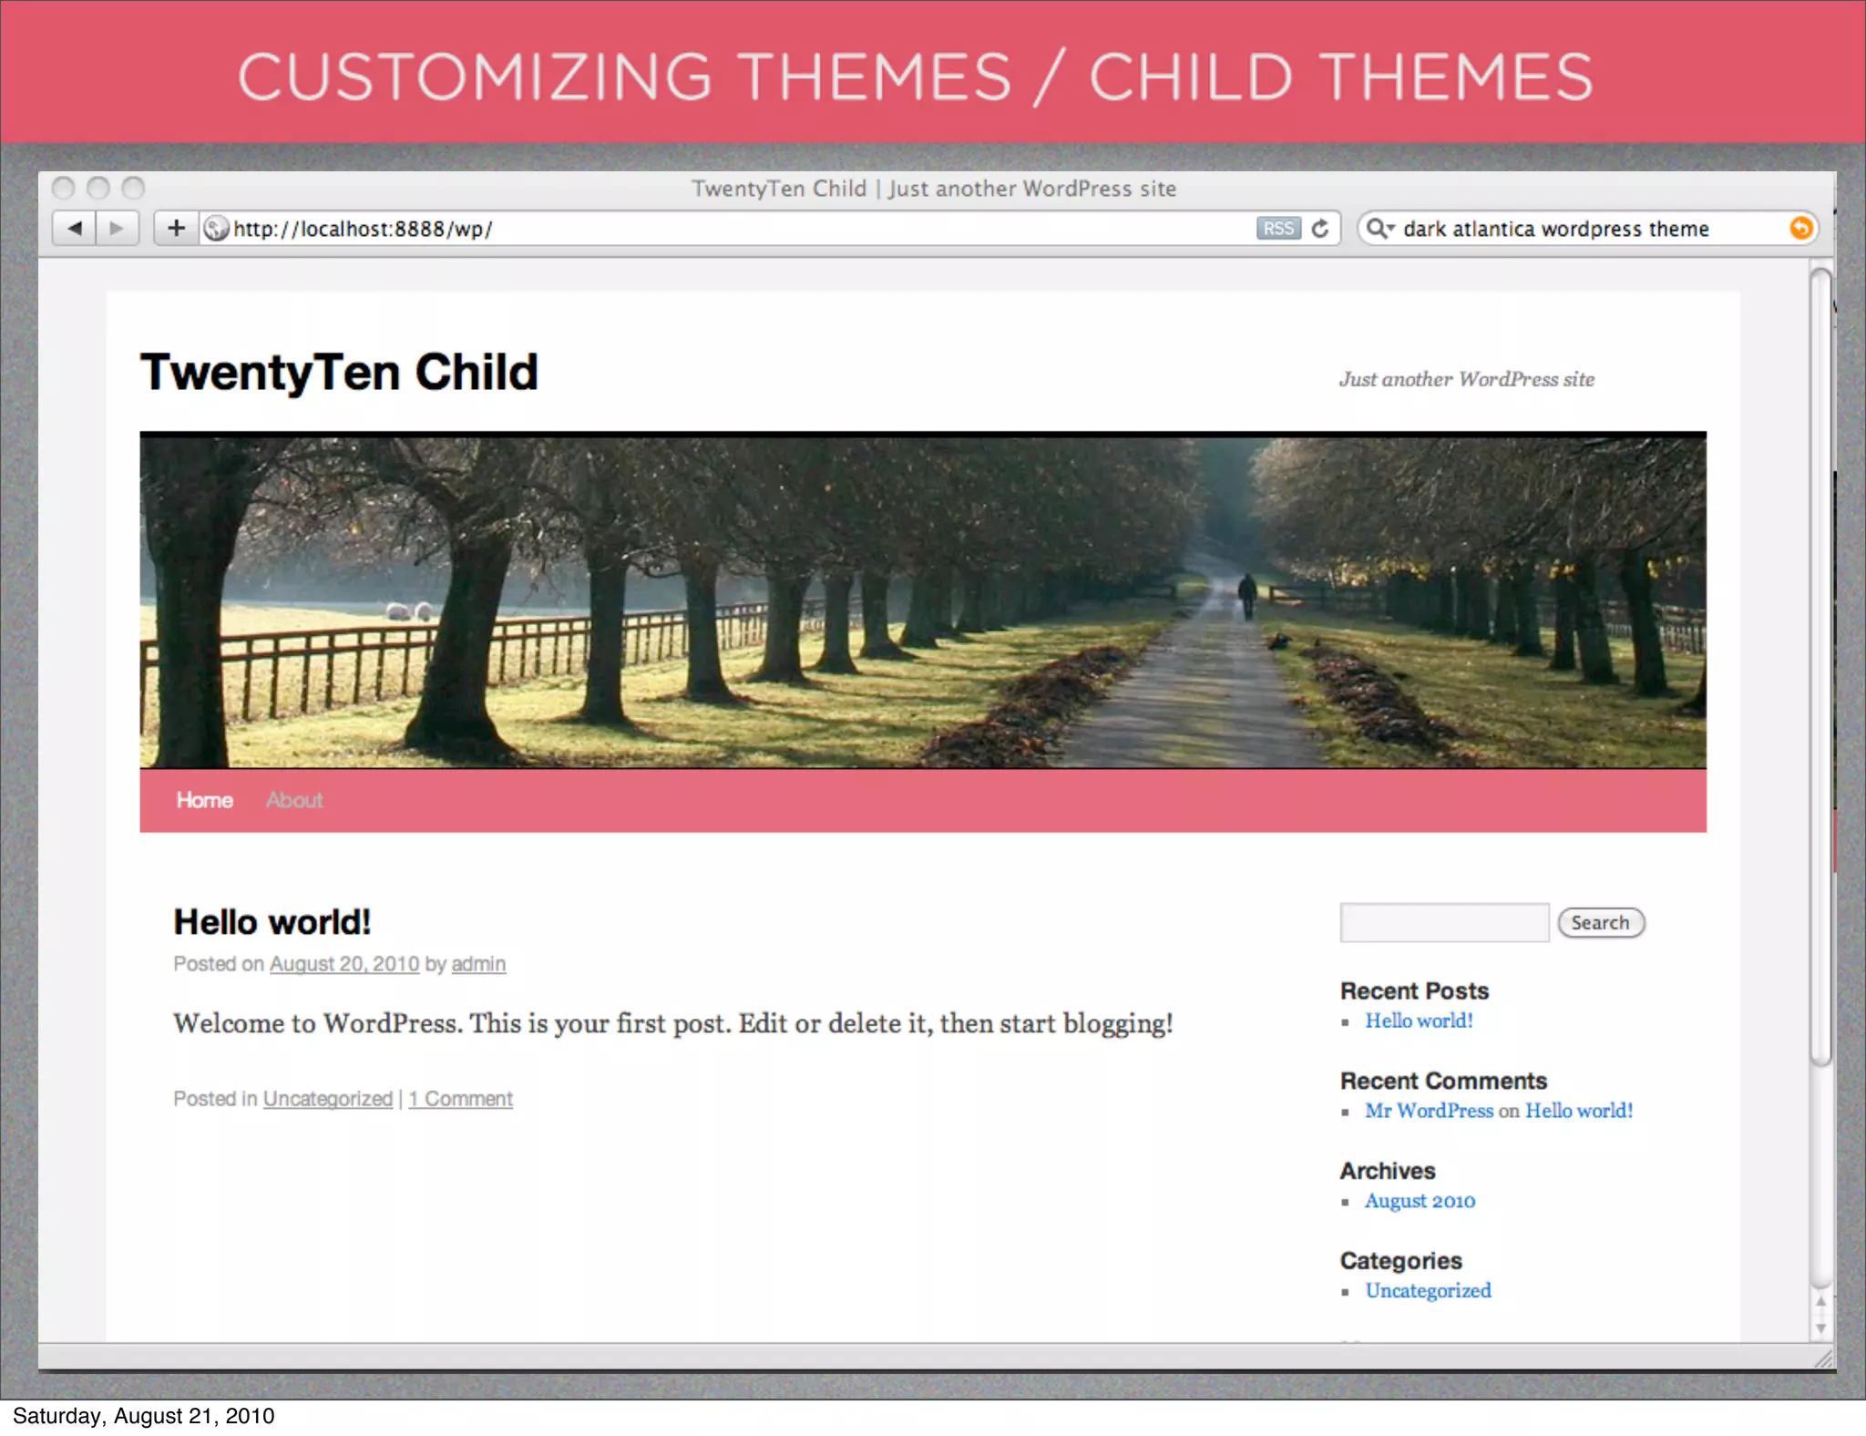Open the Home navigation menu item
The height and width of the screenshot is (1436, 1866).
point(204,800)
